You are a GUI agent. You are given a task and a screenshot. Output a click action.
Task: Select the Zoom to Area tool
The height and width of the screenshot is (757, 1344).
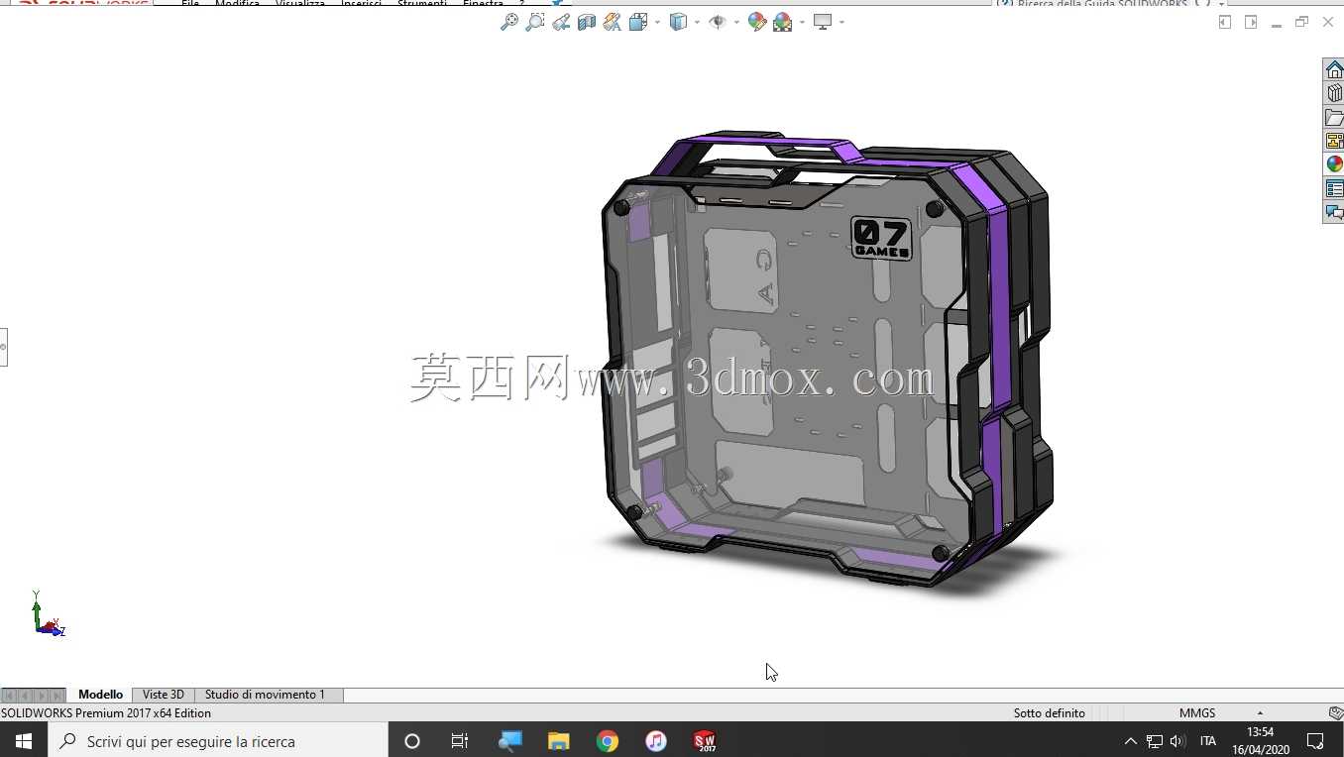pyautogui.click(x=535, y=22)
